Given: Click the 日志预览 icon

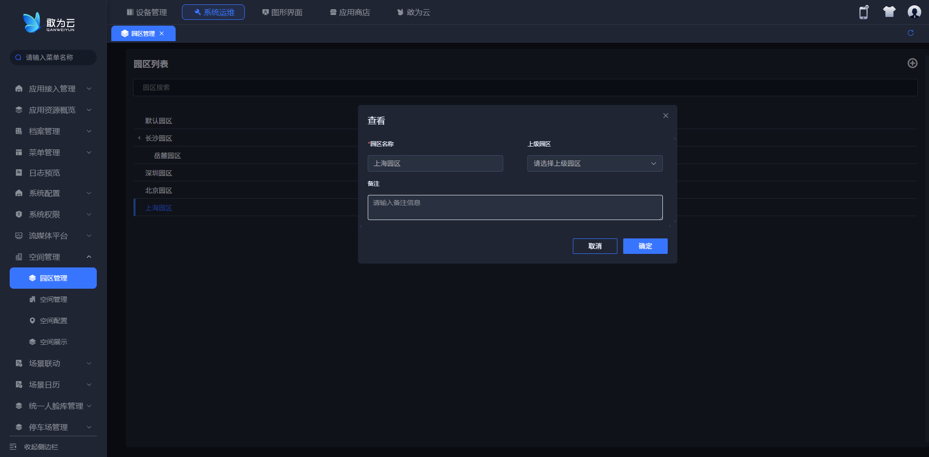Looking at the screenshot, I should point(19,173).
